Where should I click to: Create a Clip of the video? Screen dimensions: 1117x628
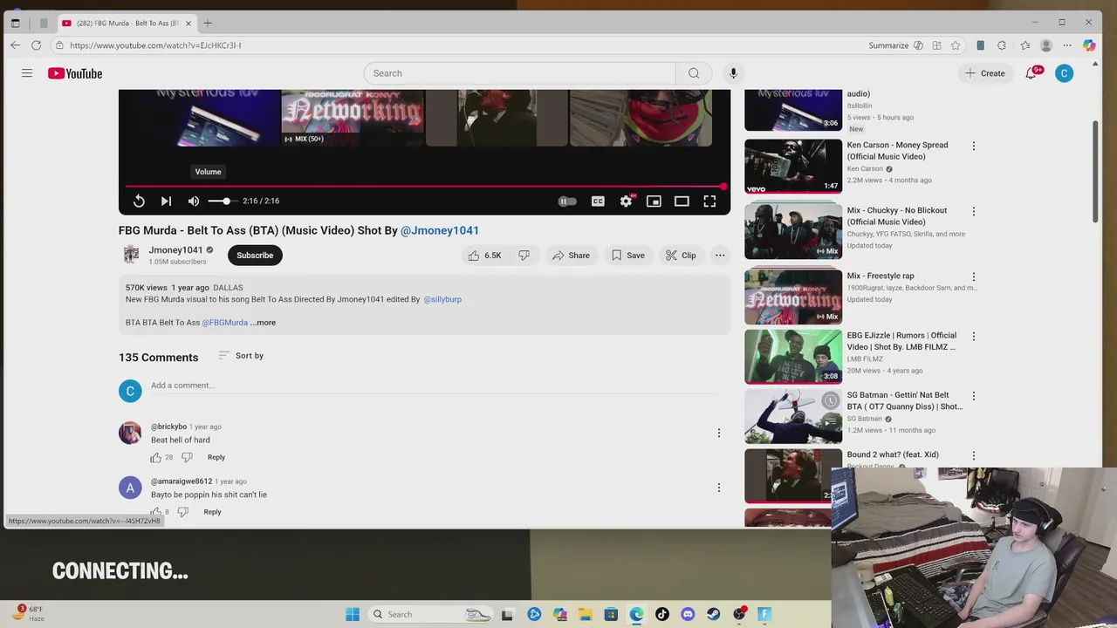click(681, 256)
